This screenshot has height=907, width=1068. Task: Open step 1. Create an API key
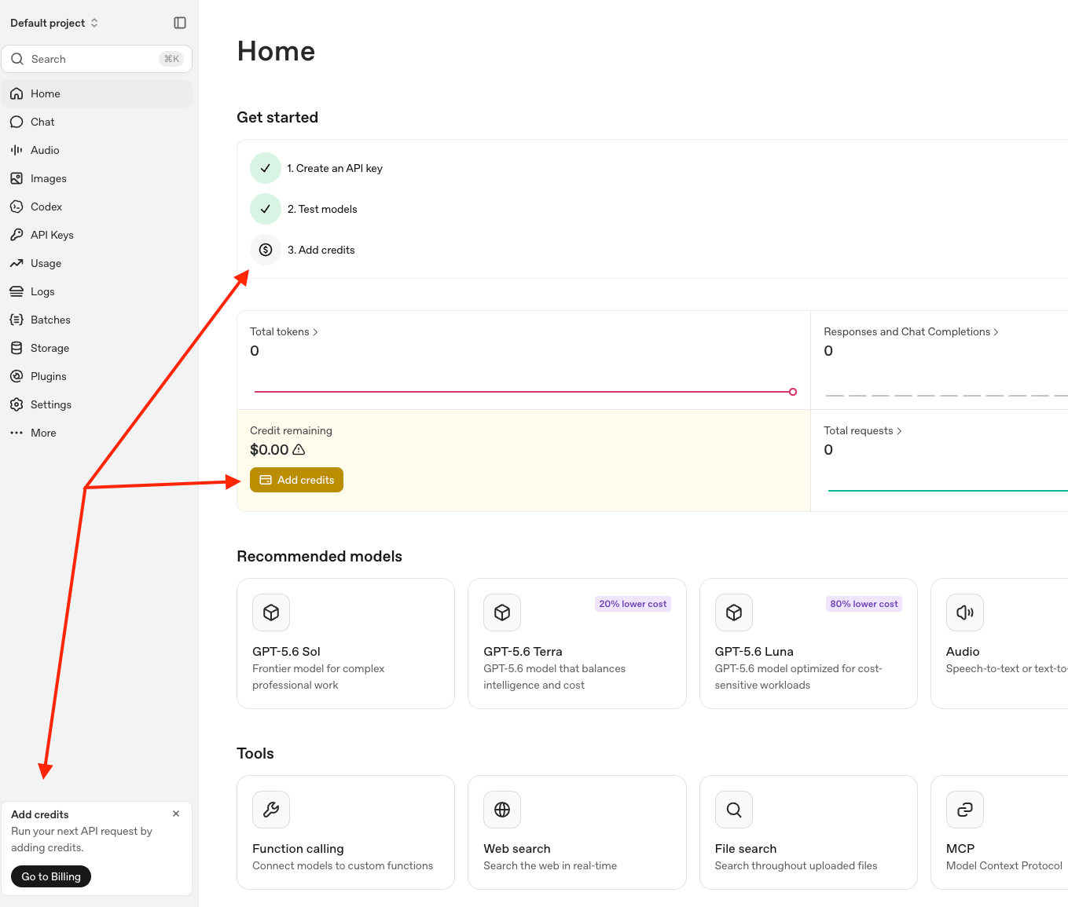click(335, 168)
